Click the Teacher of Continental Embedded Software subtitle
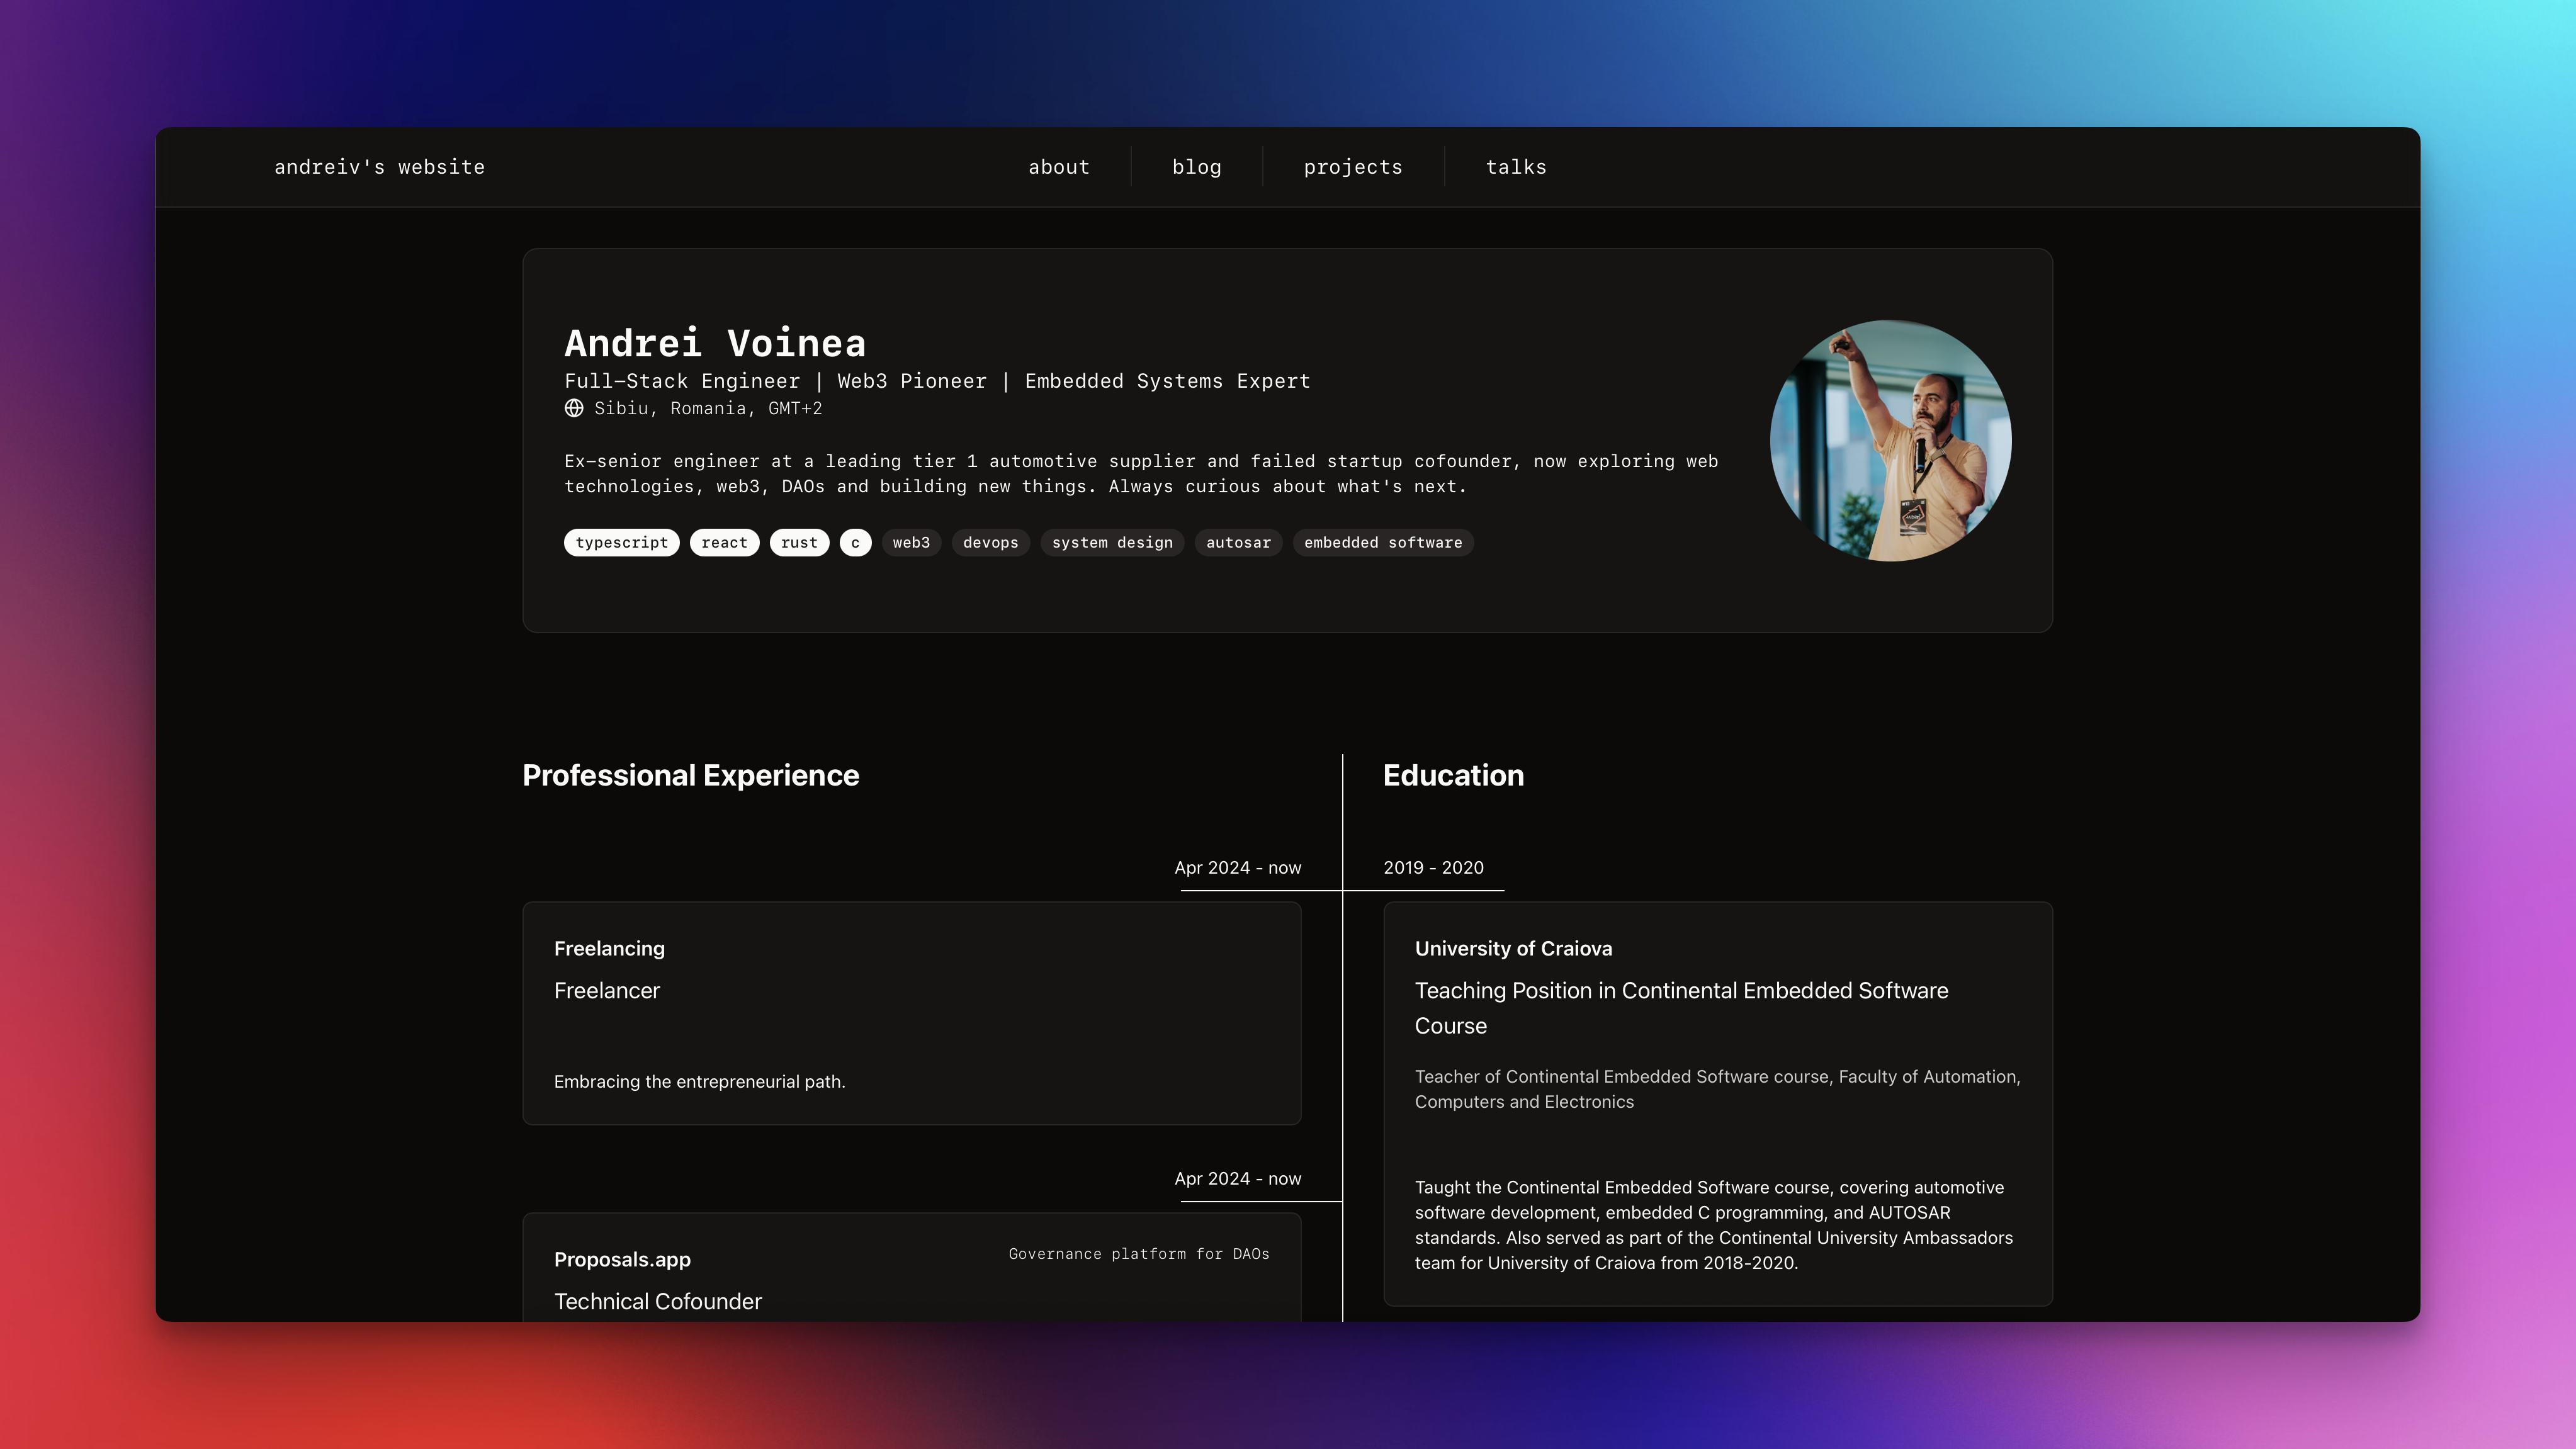 pyautogui.click(x=1717, y=1089)
